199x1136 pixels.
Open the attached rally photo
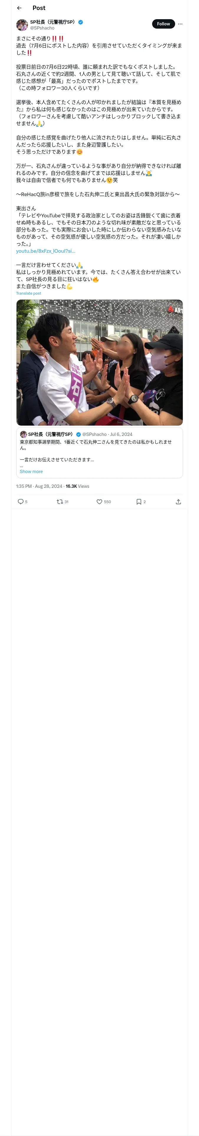[x=99, y=362]
